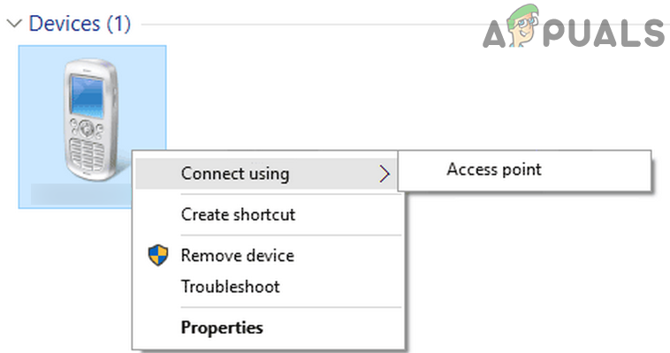670x353 pixels.
Task: Expand the Connect using submenu arrow
Action: (x=384, y=174)
